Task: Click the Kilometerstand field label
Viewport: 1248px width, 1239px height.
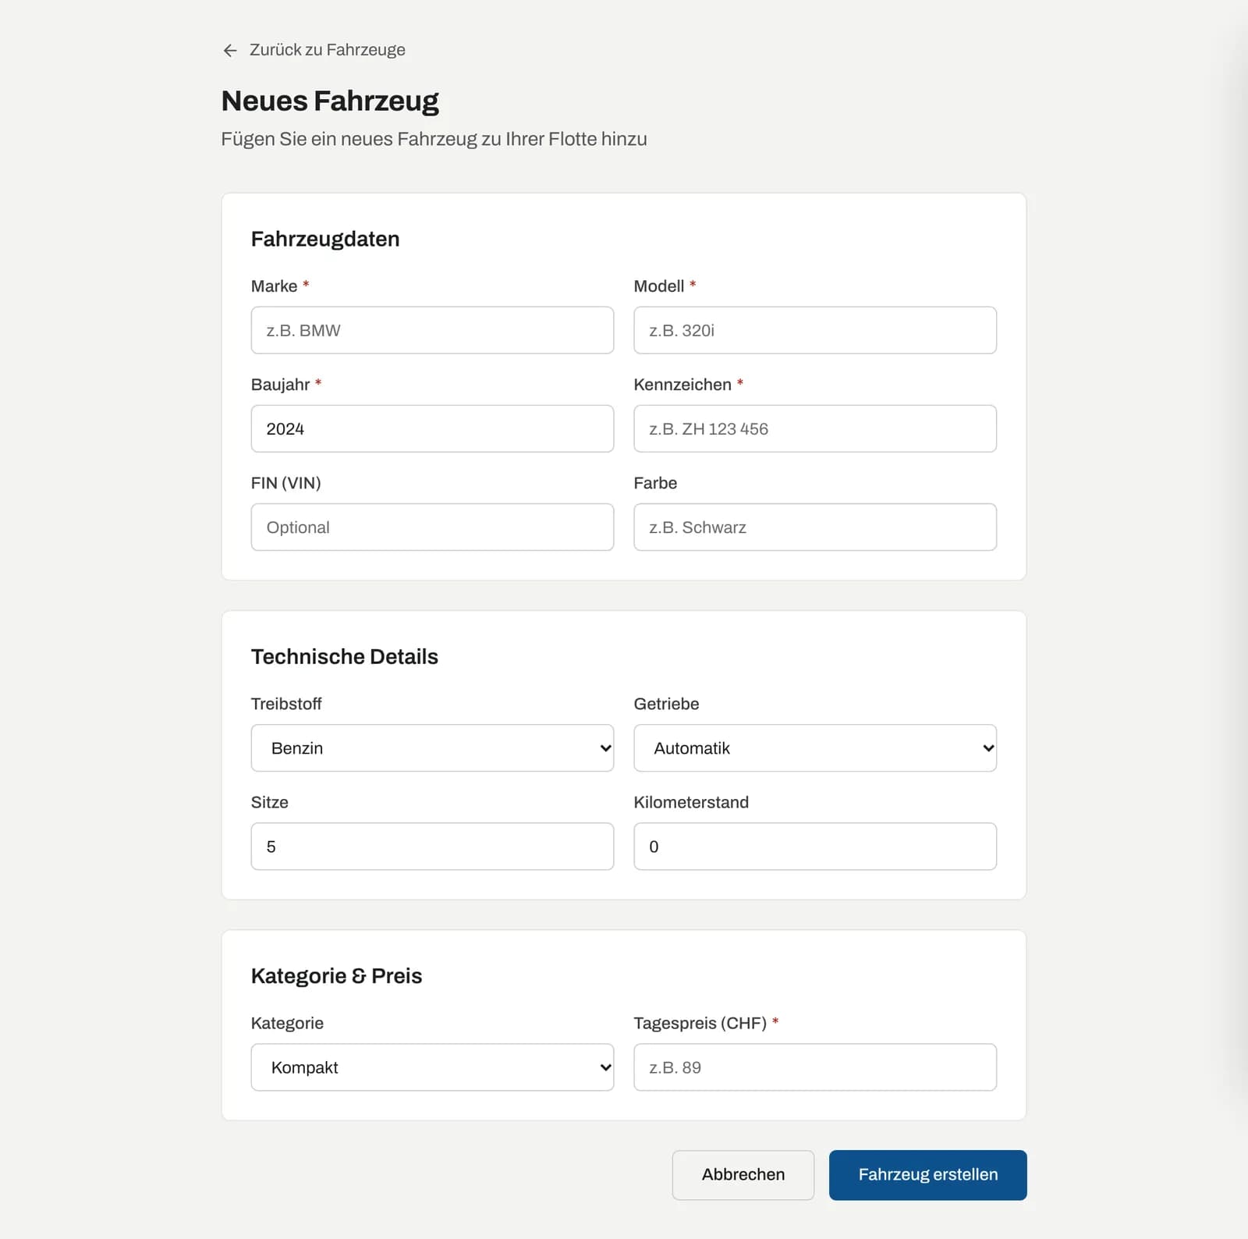Action: tap(691, 802)
